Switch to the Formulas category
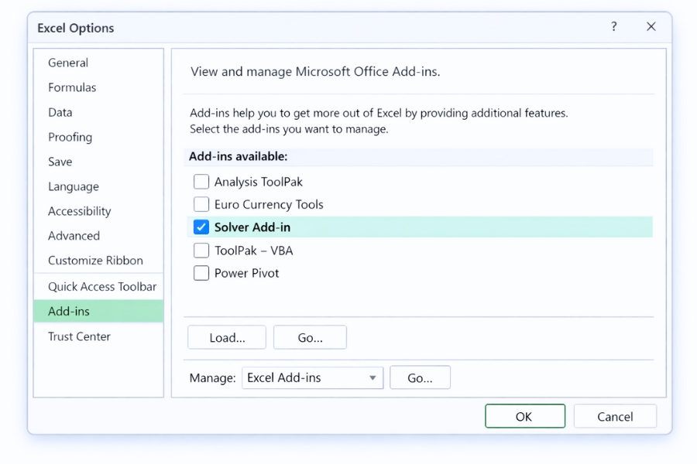Viewport: 697px width, 464px height. 72,87
